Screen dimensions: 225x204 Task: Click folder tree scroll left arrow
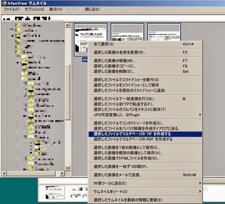coord(4,174)
